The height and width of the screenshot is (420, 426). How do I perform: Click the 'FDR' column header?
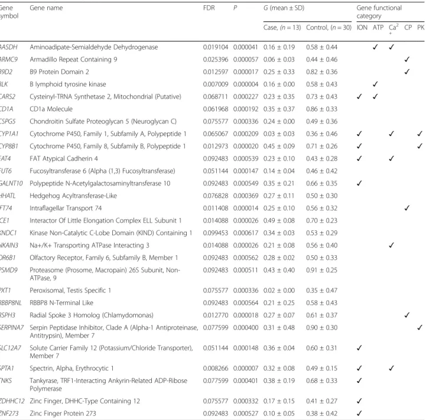click(x=209, y=8)
